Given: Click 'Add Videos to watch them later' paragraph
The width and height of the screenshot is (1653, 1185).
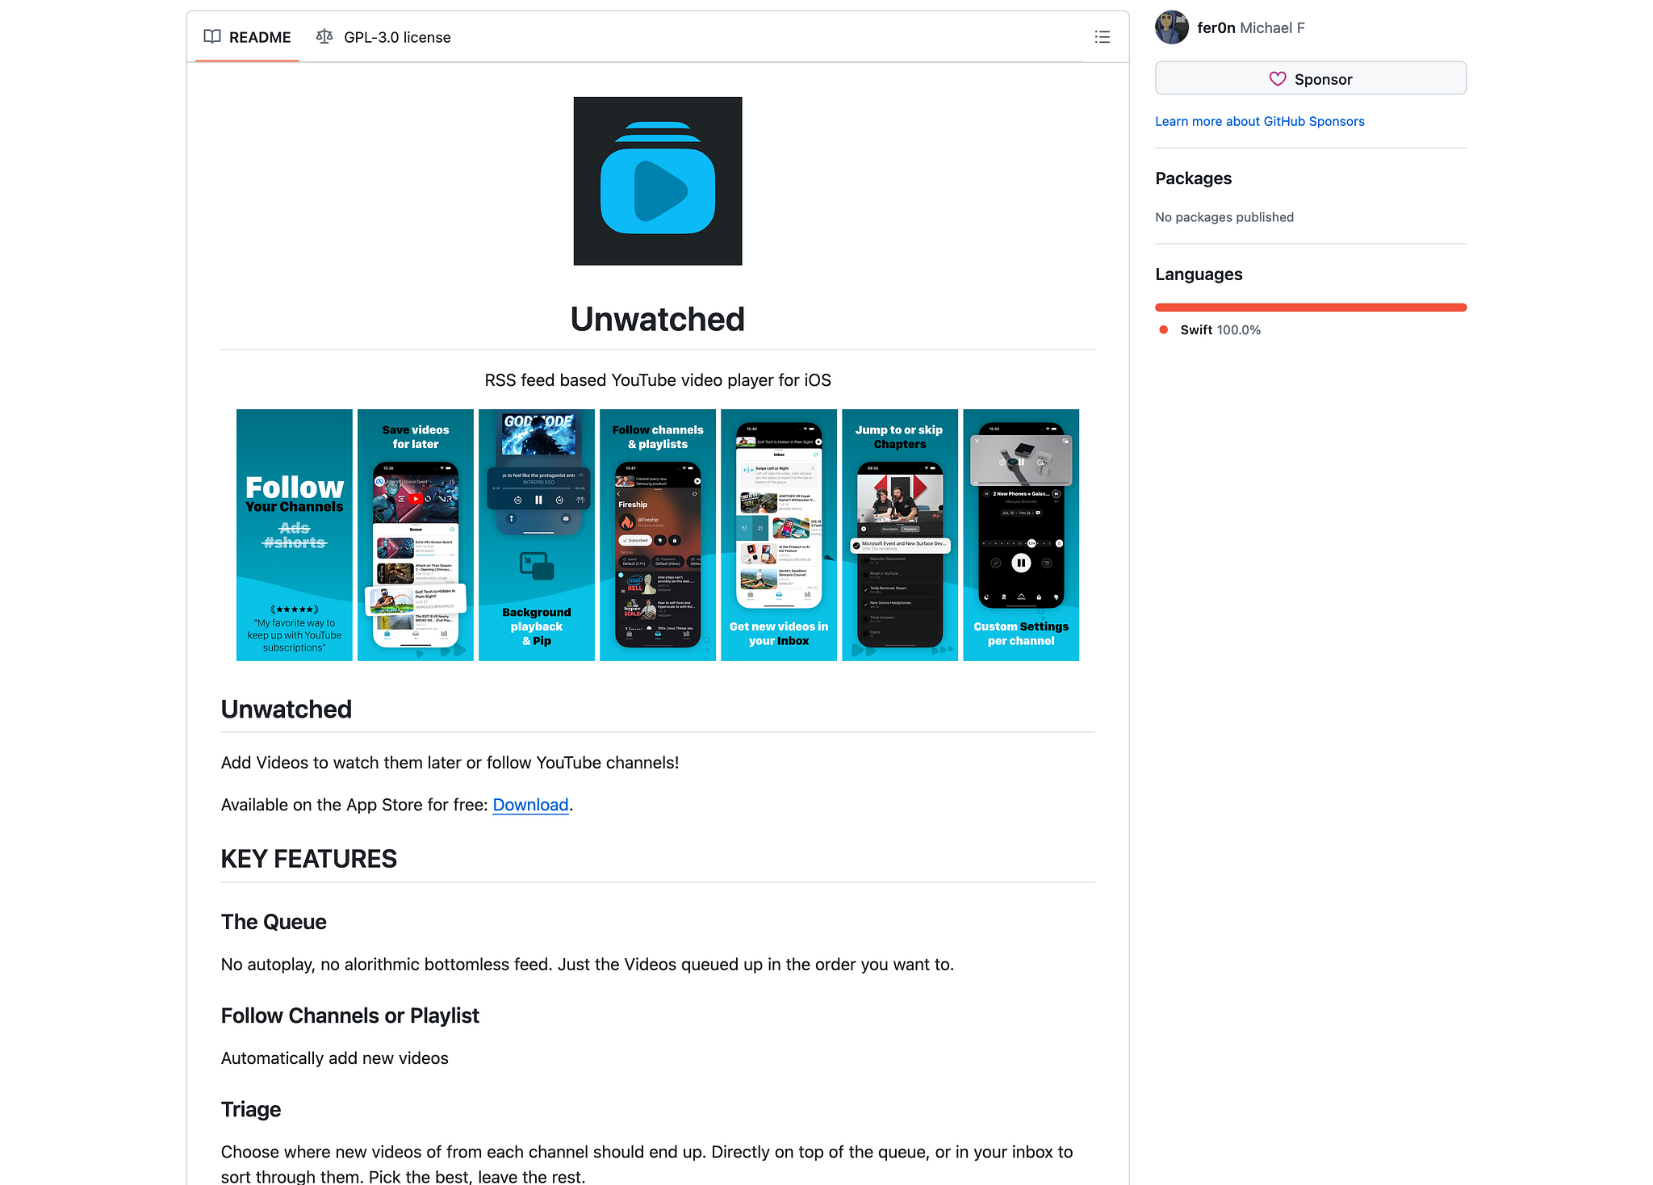Looking at the screenshot, I should pos(450,763).
